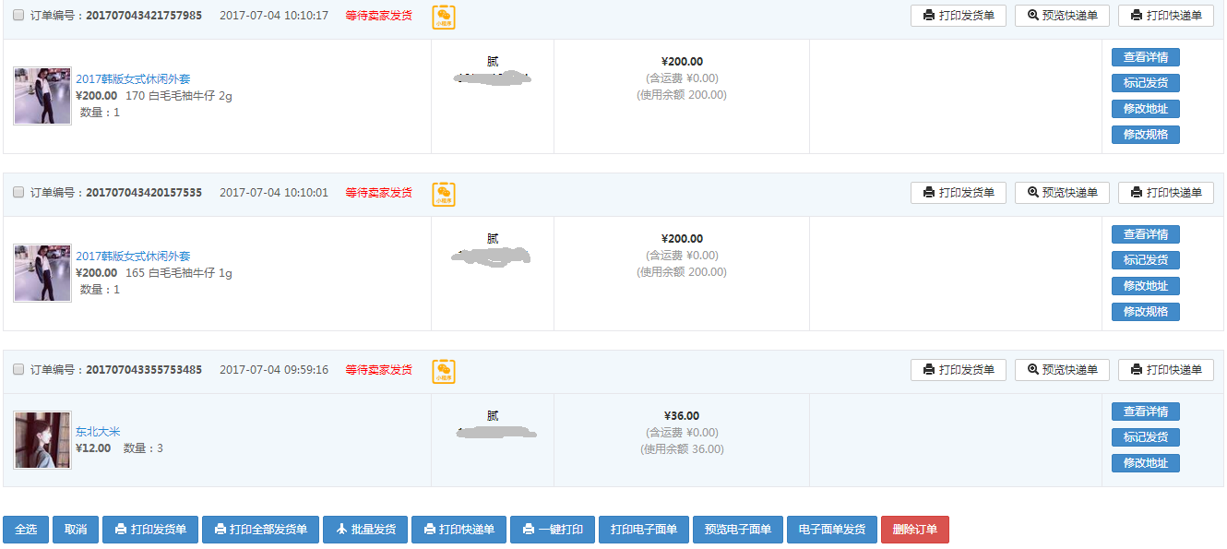Click 修改地址 for the 165 白毛毛袖牛仔 order

coord(1146,286)
